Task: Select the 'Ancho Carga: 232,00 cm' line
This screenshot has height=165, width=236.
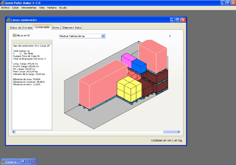Action: click(26, 66)
